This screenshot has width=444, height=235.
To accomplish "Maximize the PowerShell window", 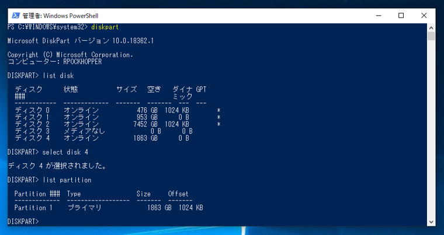I will (x=401, y=16).
